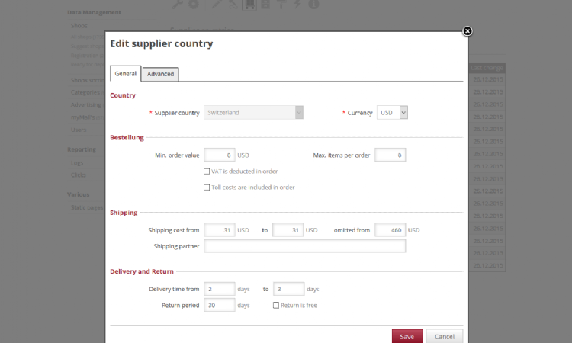This screenshot has width=572, height=343.
Task: Click the lightning bolt icon in toolbar
Action: click(x=297, y=5)
